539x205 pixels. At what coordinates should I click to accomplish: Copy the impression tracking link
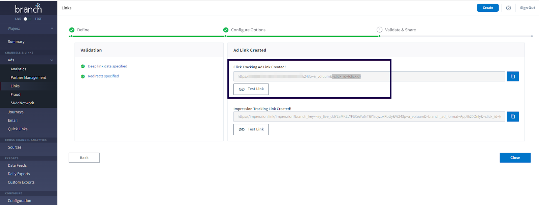coord(512,116)
